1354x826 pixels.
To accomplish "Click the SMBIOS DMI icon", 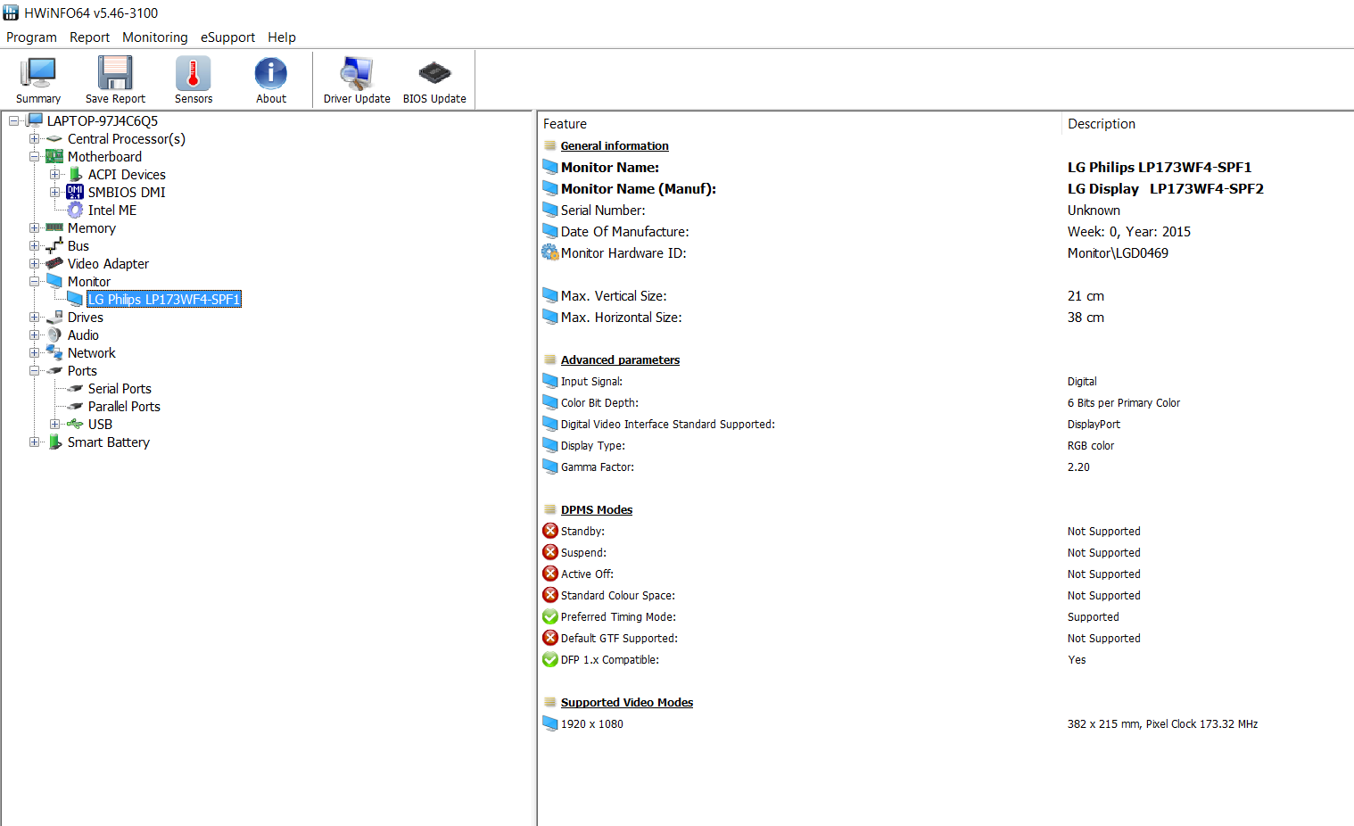I will 75,192.
